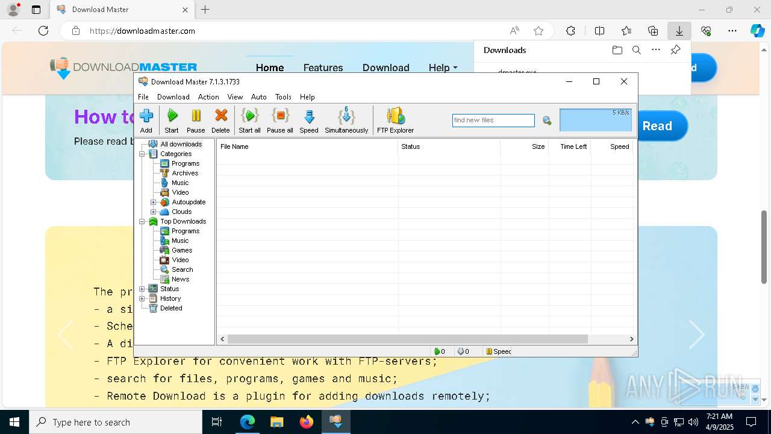Open the File menu
The width and height of the screenshot is (771, 434).
[x=143, y=96]
